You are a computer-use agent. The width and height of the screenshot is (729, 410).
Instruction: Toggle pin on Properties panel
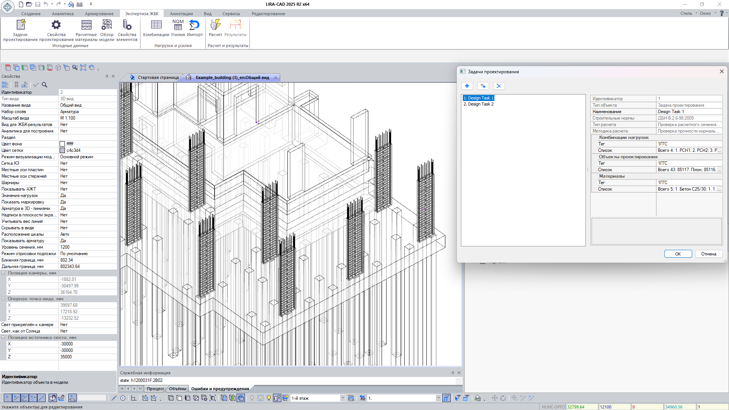click(x=107, y=76)
